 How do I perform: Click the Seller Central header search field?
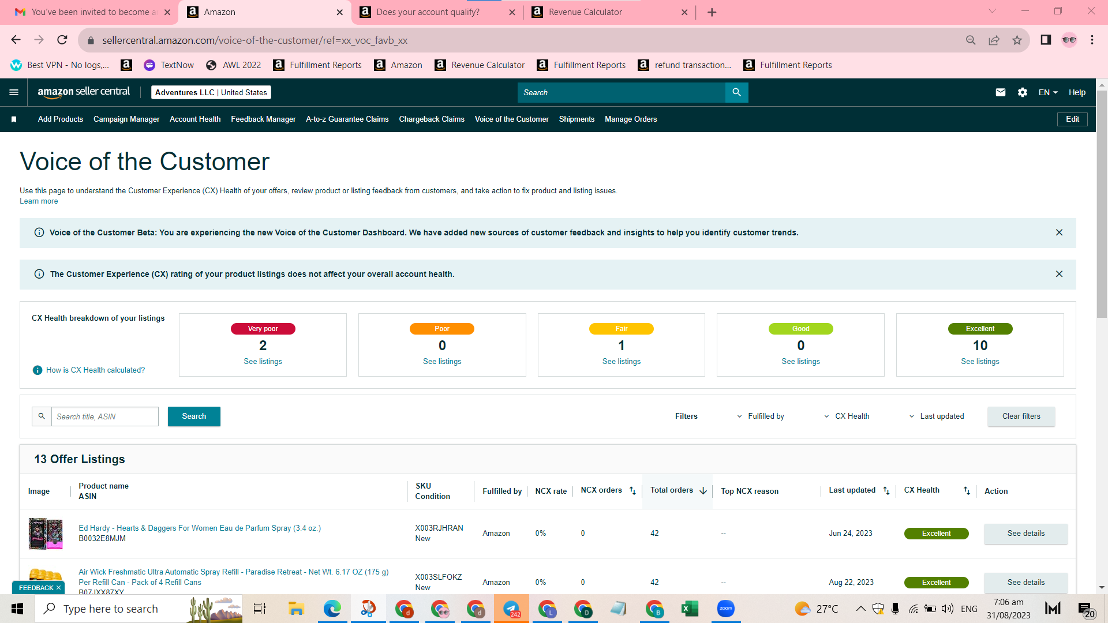pos(622,92)
